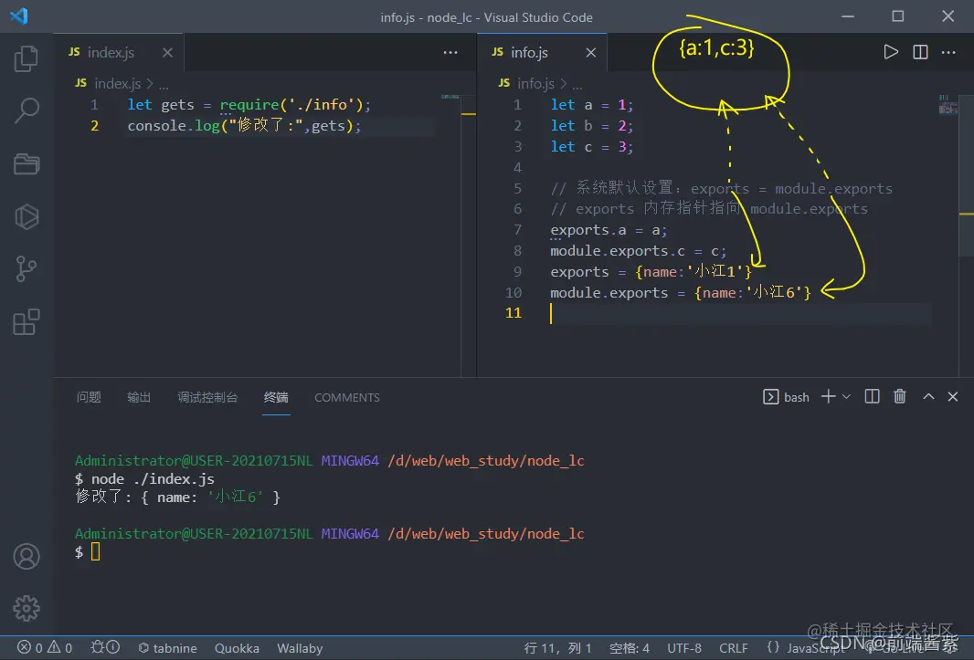Open the 输出 (Output) panel tab
Screen dimensions: 974x660
(139, 397)
